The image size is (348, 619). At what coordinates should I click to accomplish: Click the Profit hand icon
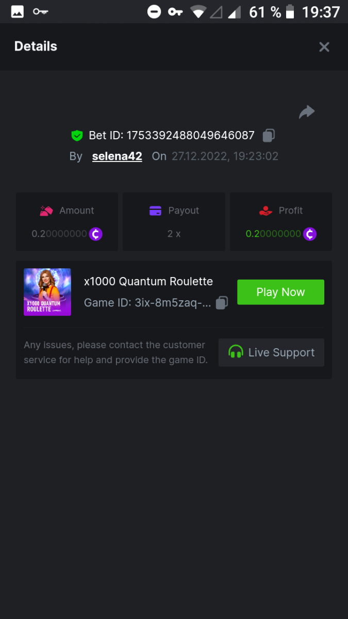(266, 210)
